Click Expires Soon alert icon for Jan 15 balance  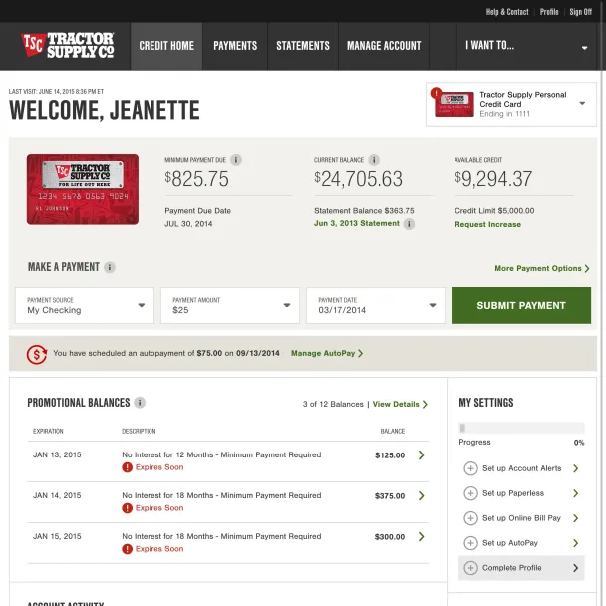tap(128, 549)
